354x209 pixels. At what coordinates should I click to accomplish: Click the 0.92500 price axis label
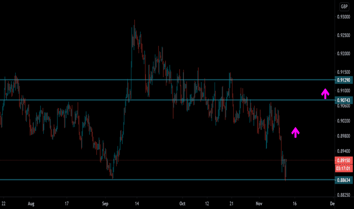pos(343,35)
